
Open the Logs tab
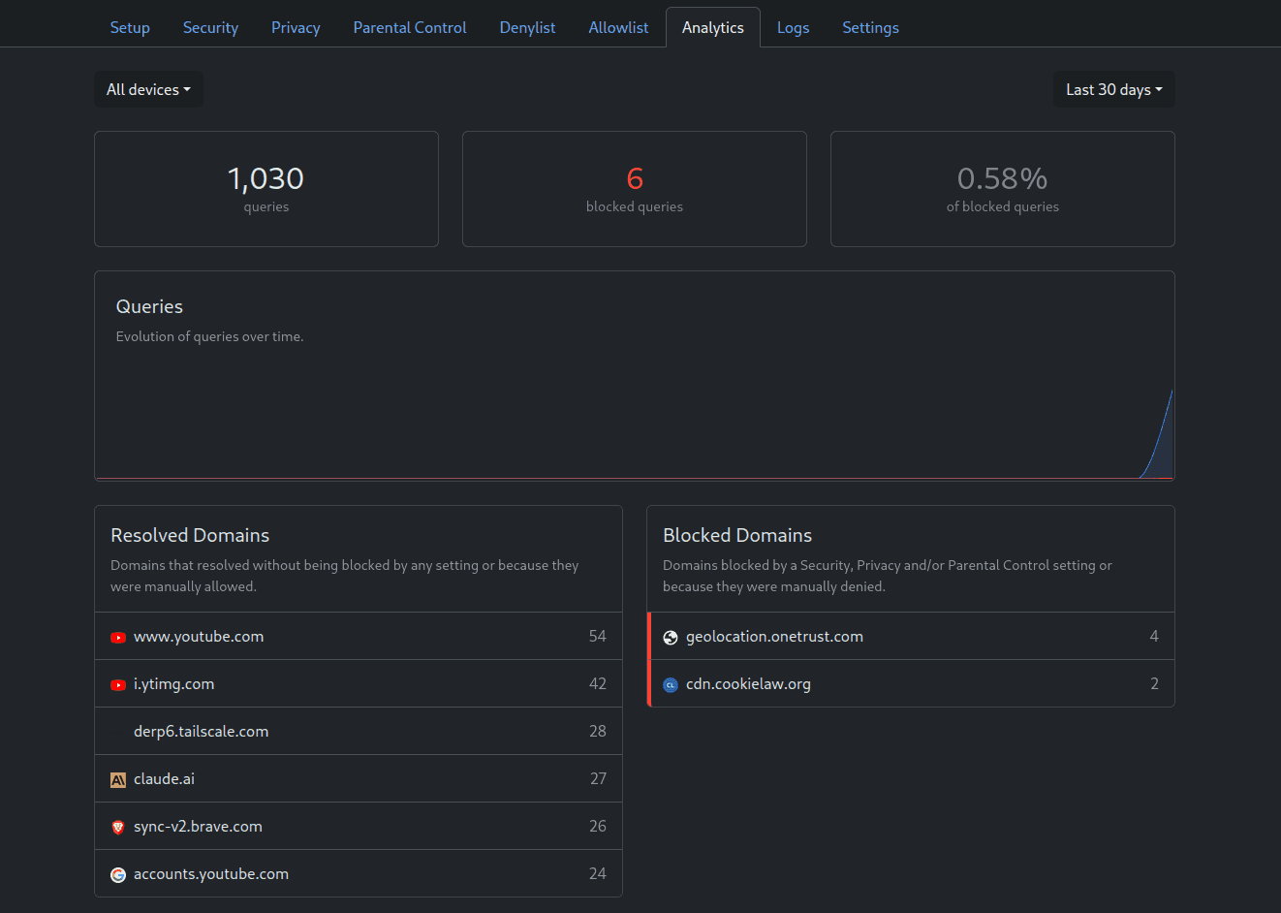(793, 27)
